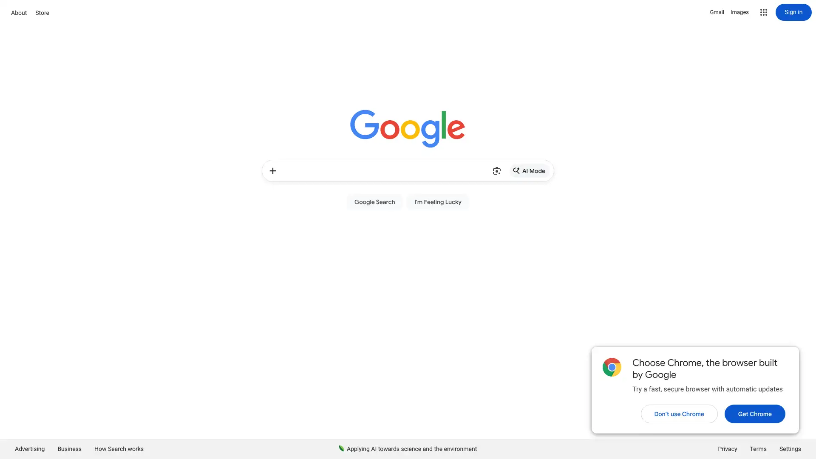Open the Google apps grid icon
Viewport: 816px width, 459px height.
click(764, 12)
